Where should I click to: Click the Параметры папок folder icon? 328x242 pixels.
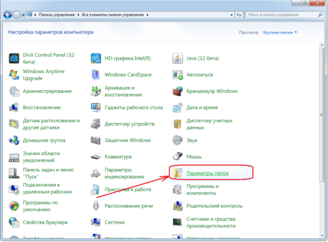pyautogui.click(x=178, y=173)
